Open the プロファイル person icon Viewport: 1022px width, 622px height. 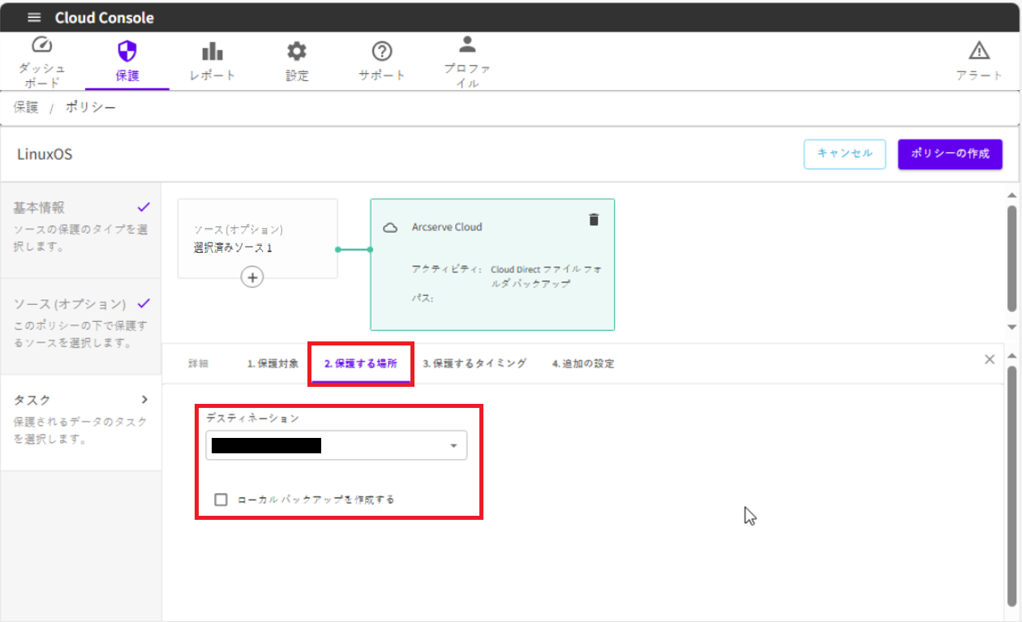tap(467, 45)
